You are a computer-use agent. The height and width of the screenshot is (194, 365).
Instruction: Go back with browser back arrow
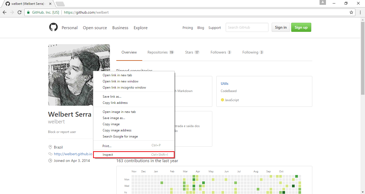click(x=5, y=12)
